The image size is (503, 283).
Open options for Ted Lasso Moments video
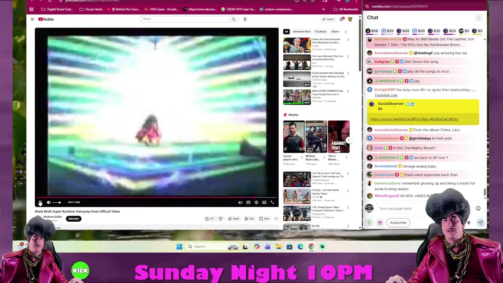tap(348, 57)
